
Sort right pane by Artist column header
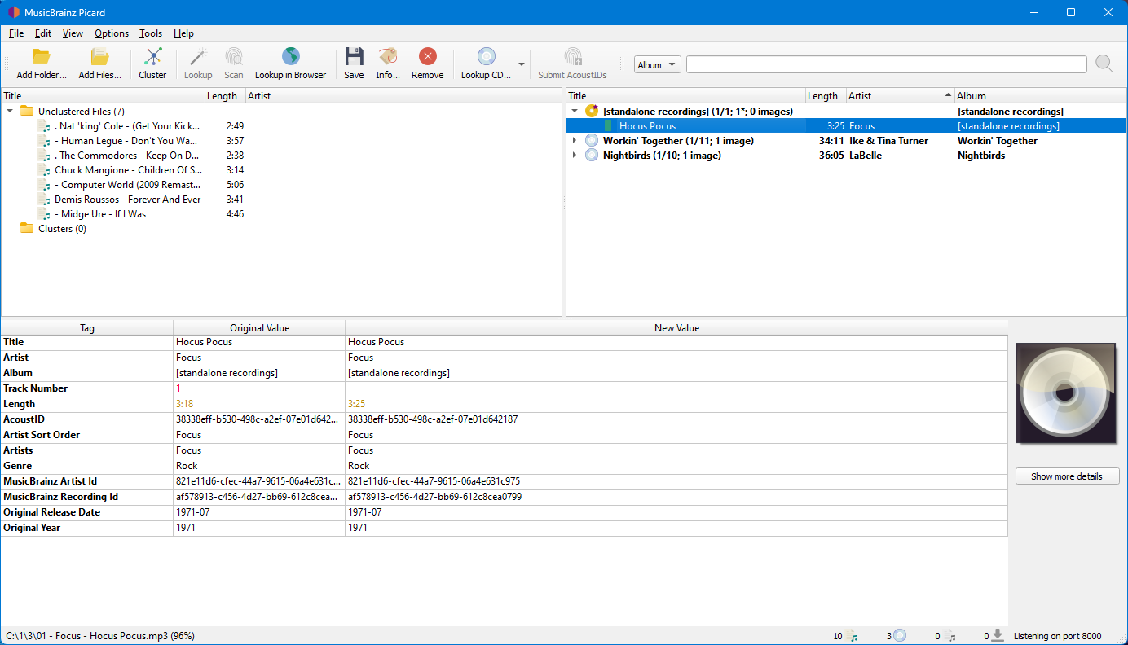[900, 95]
